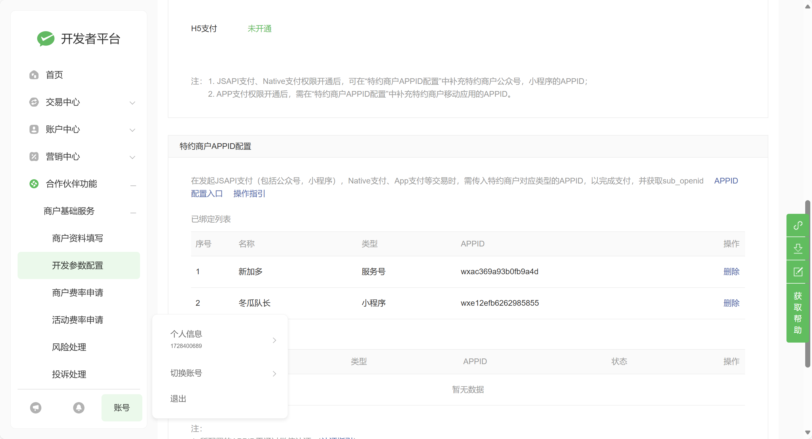
Task: Open 切换账号 submenu arrow
Action: pos(274,373)
